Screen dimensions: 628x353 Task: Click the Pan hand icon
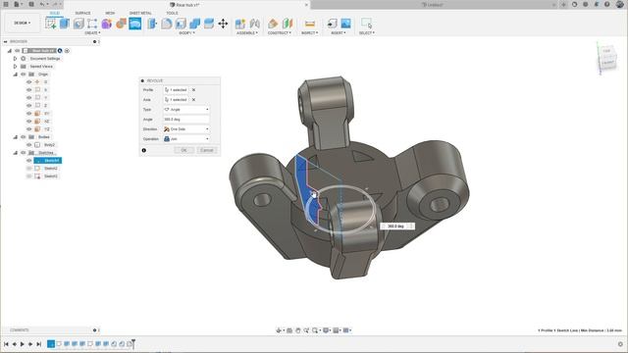[298, 330]
